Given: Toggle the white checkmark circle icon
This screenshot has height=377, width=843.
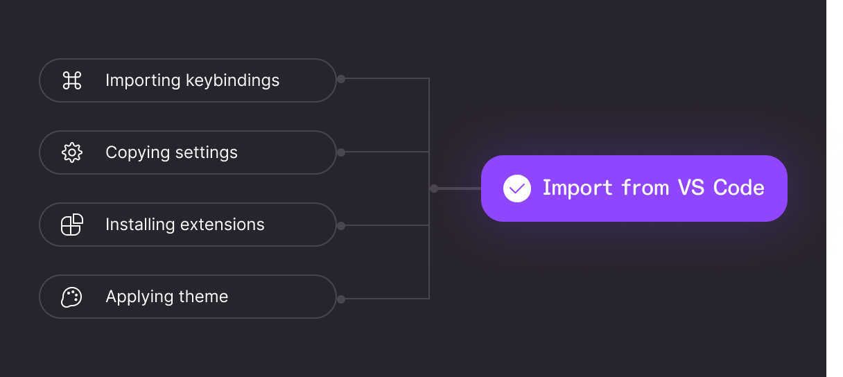Looking at the screenshot, I should [517, 188].
